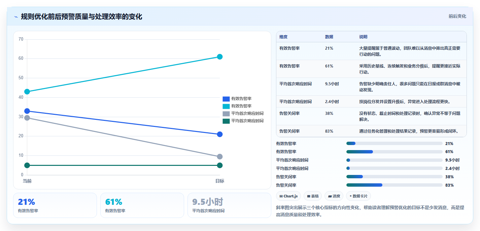480x231 pixels.
Task: Open the 9.5小时 平均首次响应时间 stat card
Action: (229, 205)
